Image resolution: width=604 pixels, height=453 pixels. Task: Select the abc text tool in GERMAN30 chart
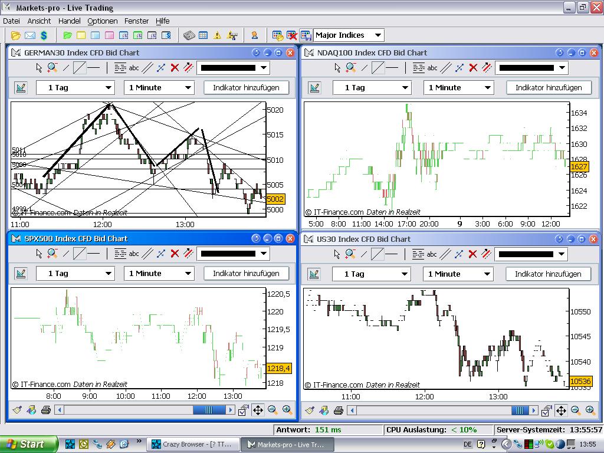click(134, 68)
